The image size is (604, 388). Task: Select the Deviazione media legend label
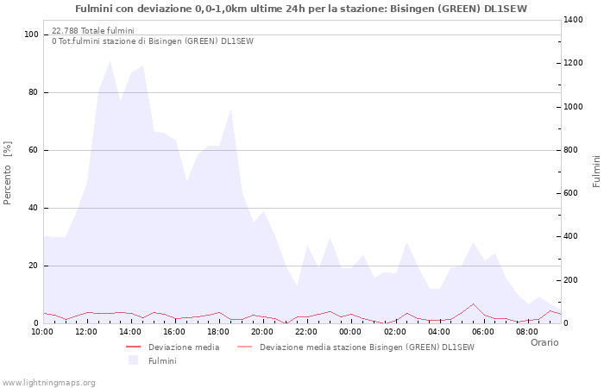pyautogui.click(x=183, y=347)
